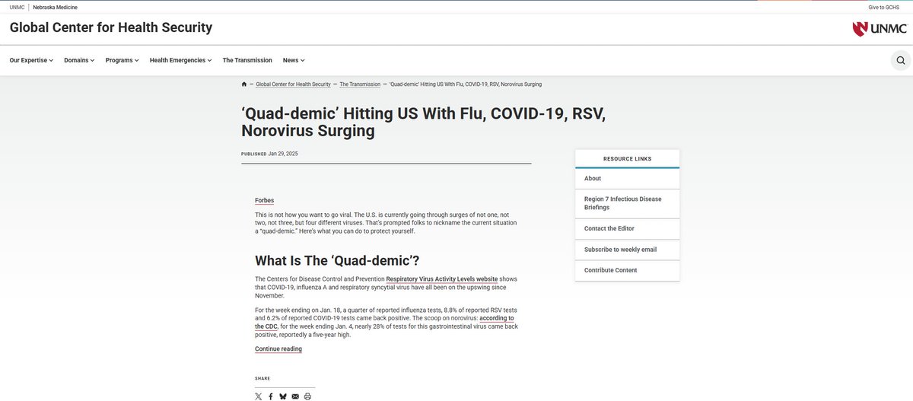The height and width of the screenshot is (401, 913).
Task: Open Contact the Editor link
Action: point(627,228)
